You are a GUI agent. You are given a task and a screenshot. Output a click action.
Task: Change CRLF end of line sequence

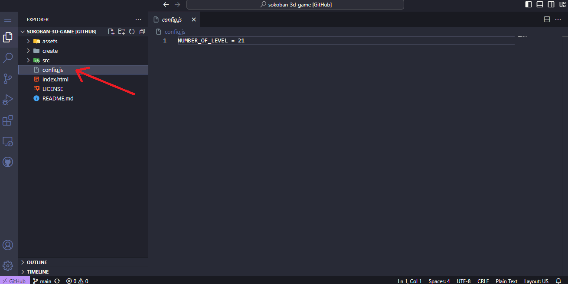coord(483,281)
